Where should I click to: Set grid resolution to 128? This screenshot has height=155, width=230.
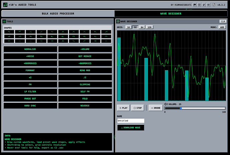(149, 27)
